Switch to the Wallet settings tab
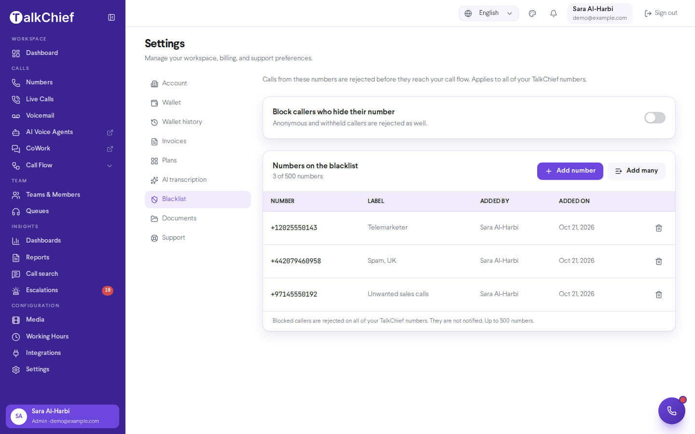695x434 pixels. (198, 103)
